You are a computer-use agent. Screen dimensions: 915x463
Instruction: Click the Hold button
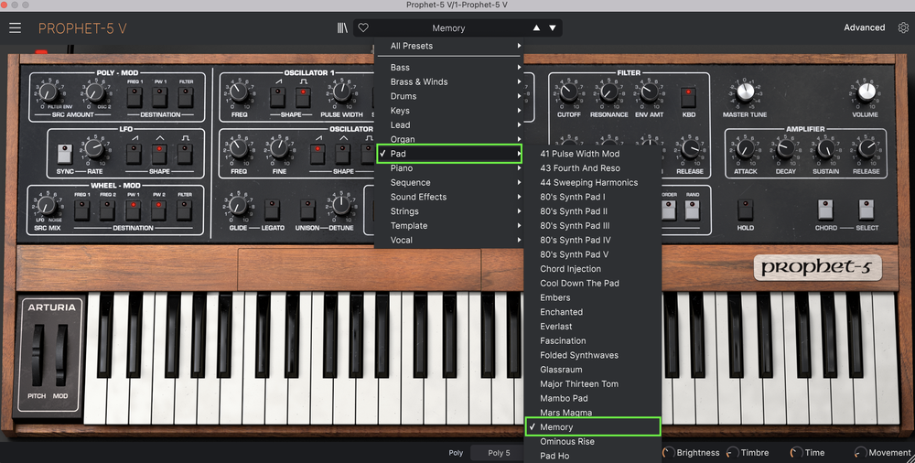[x=745, y=210]
